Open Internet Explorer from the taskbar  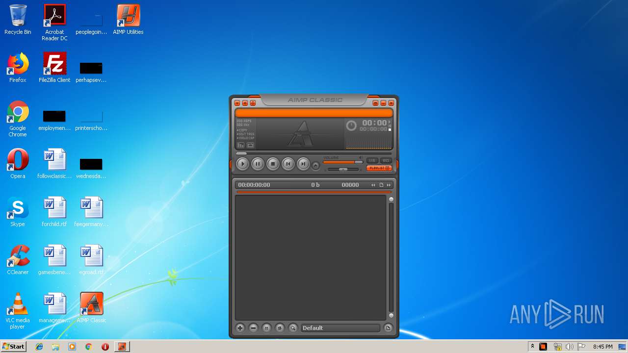[x=39, y=347]
